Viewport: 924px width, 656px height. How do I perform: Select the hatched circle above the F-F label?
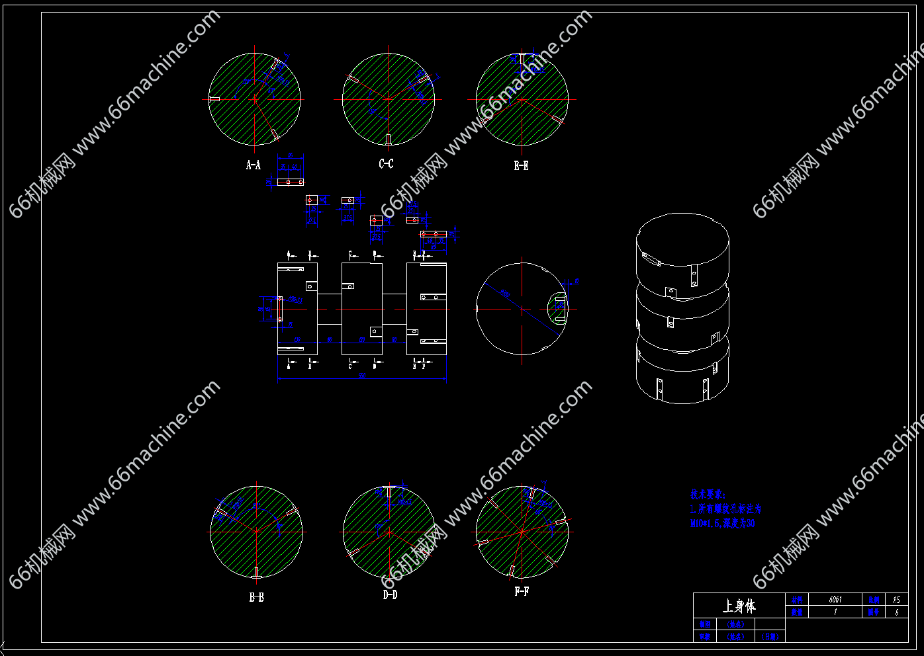pos(522,532)
